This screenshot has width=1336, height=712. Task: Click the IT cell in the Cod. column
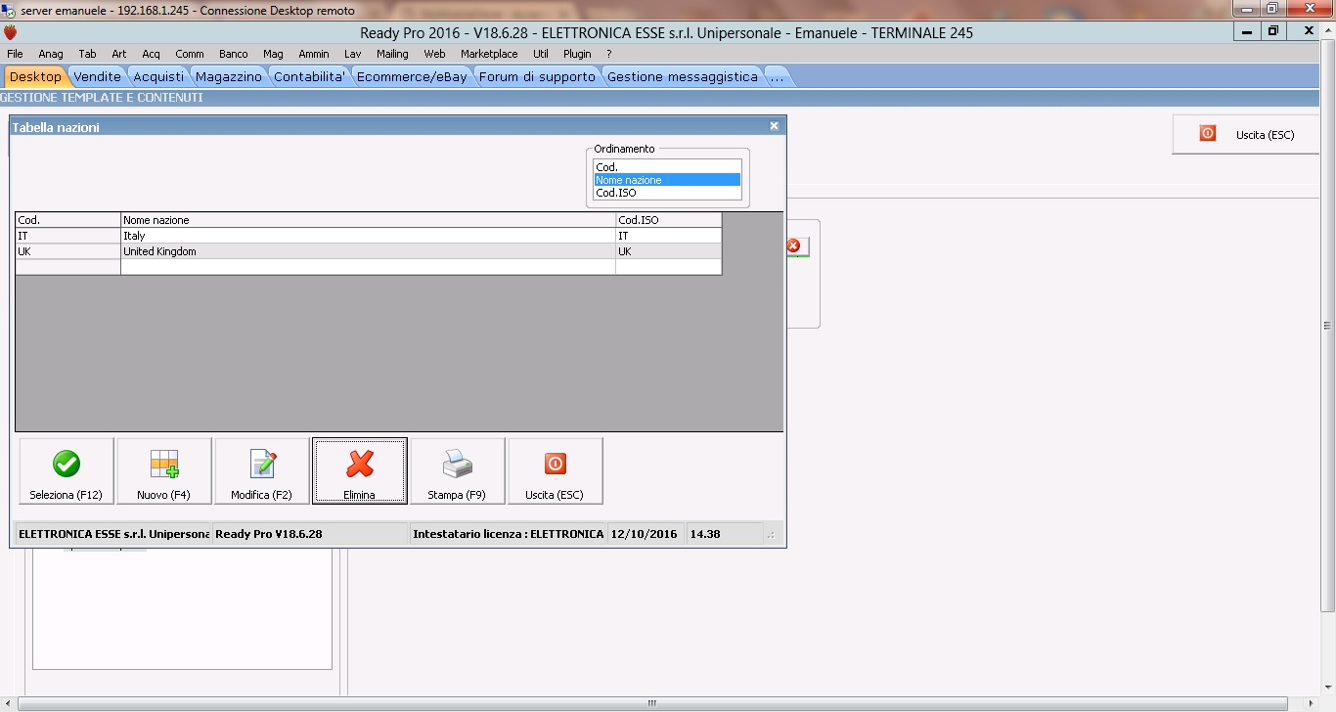pyautogui.click(x=68, y=236)
